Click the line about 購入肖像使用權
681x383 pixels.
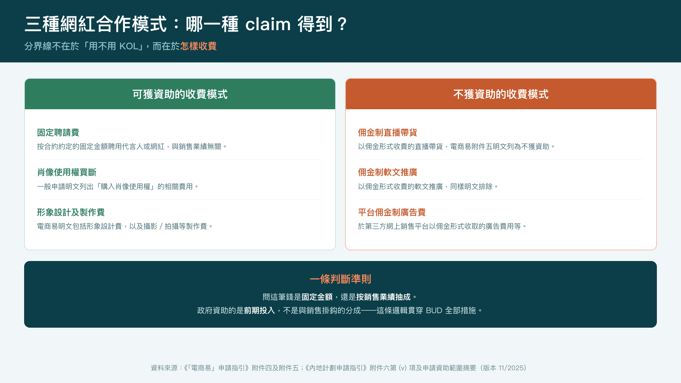pos(118,187)
